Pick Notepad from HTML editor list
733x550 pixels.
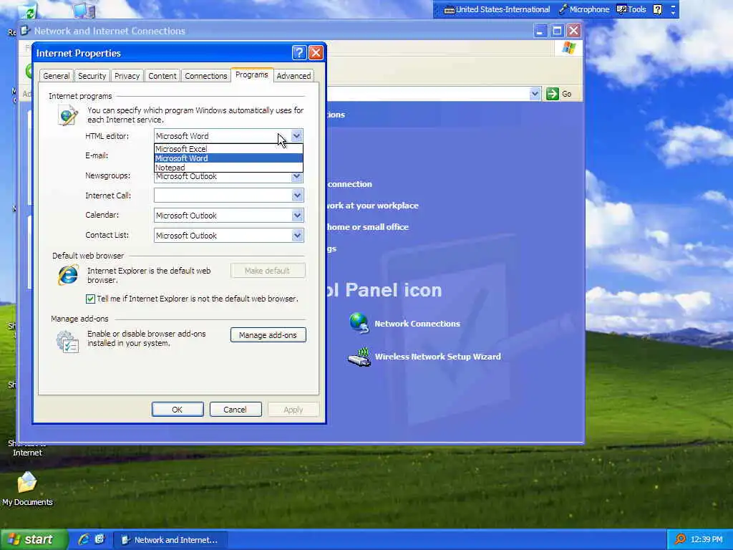(228, 168)
